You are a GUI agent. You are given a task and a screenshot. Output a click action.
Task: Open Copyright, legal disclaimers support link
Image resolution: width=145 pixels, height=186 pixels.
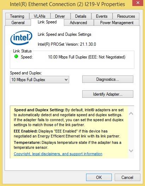(58, 154)
